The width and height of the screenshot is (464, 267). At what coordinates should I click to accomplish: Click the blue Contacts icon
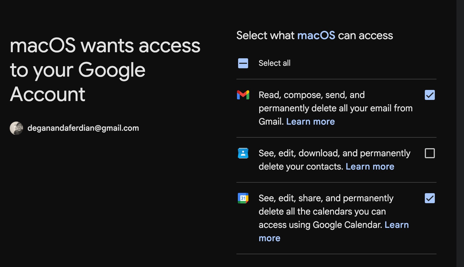click(243, 153)
